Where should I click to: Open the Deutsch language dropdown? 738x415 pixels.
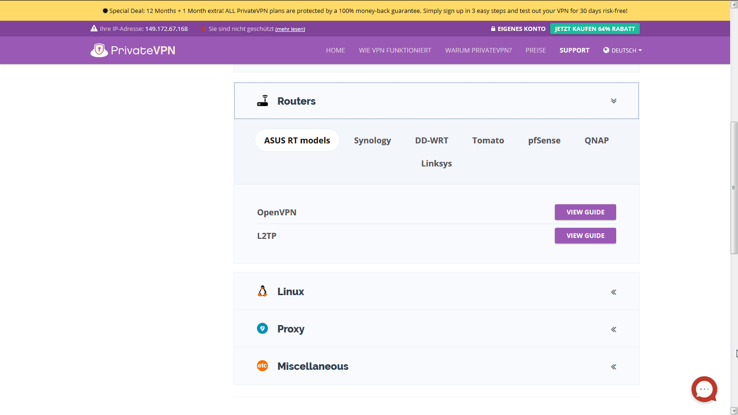coord(623,50)
